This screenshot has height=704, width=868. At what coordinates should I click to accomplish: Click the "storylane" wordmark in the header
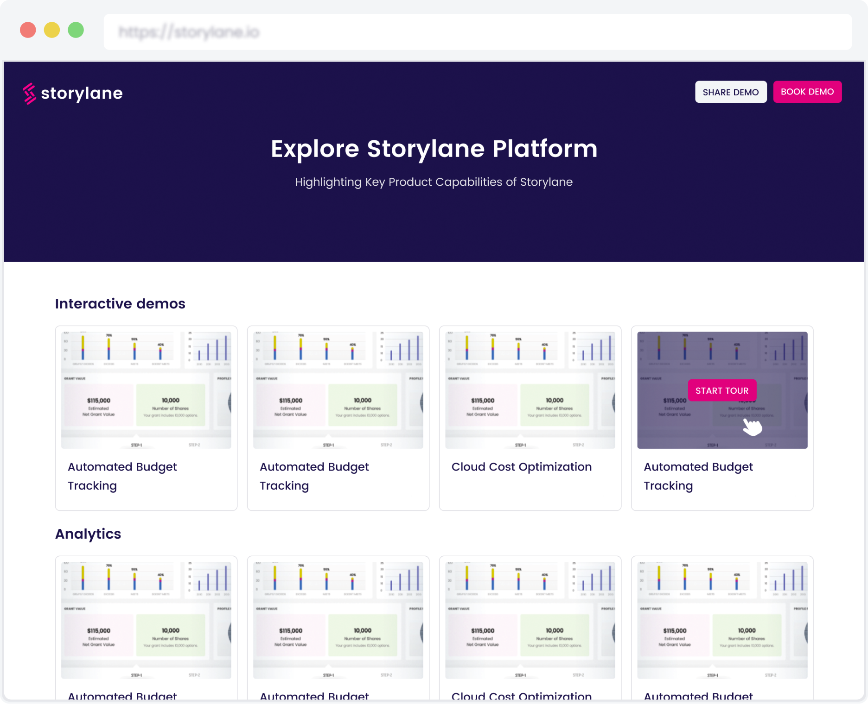tap(82, 94)
